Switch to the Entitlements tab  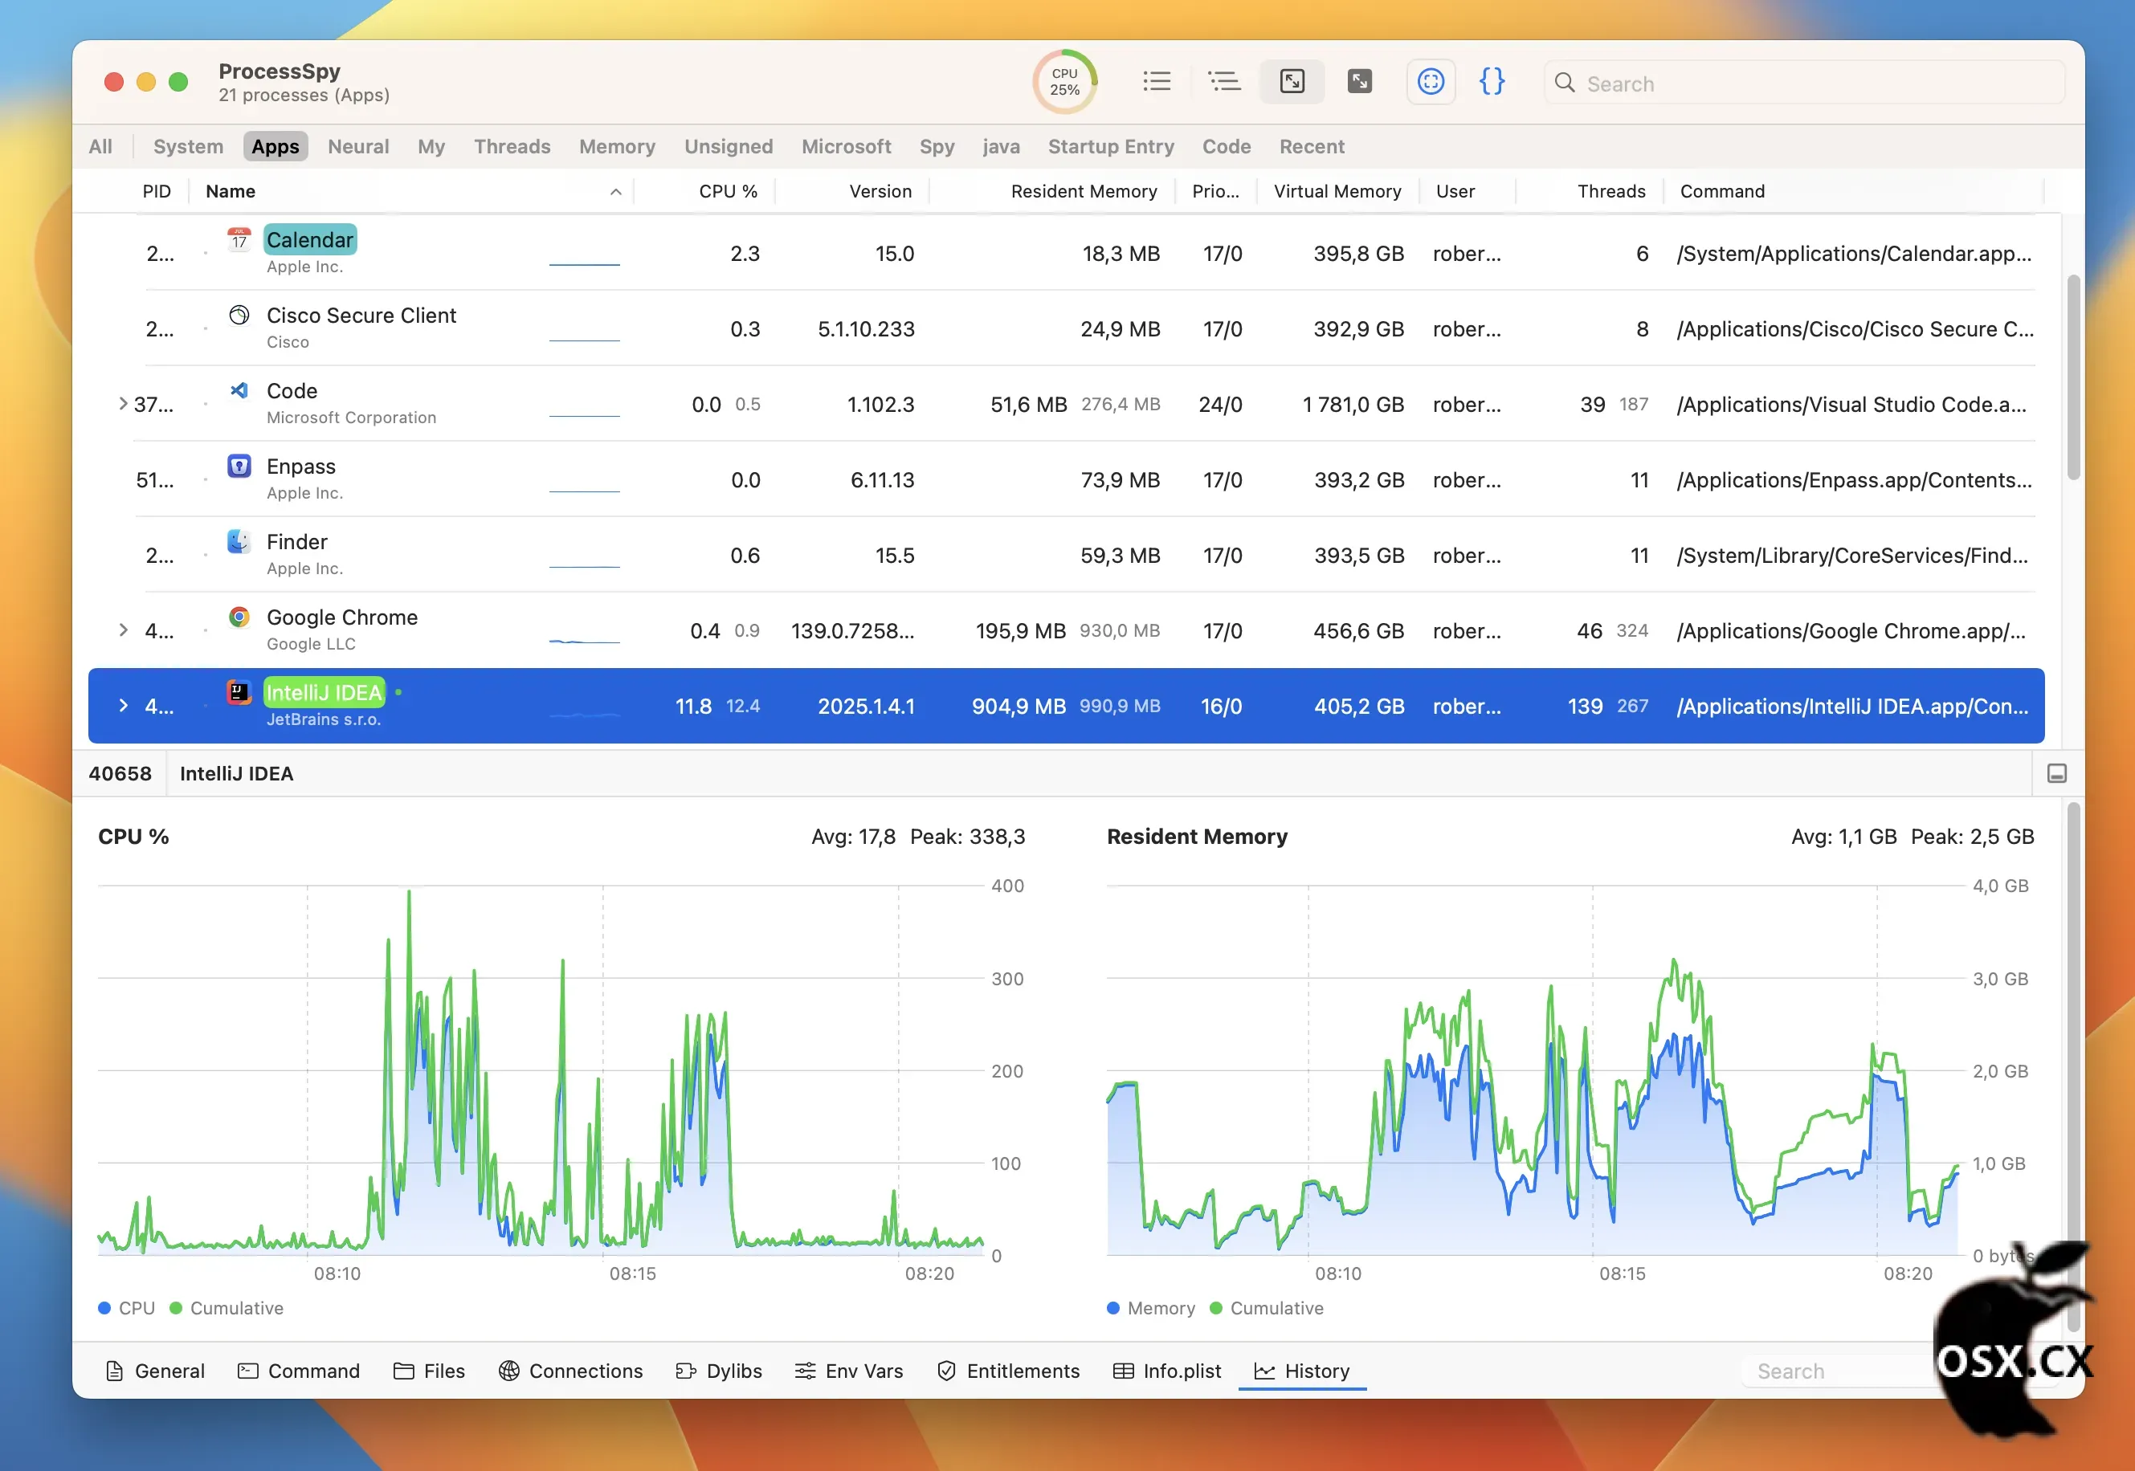tap(1007, 1371)
